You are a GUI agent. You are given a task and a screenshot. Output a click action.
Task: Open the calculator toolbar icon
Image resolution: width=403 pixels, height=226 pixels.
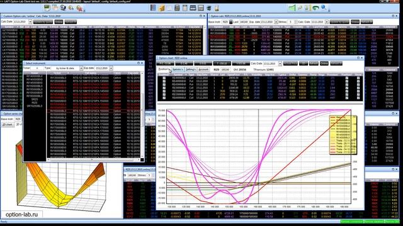coord(177,8)
